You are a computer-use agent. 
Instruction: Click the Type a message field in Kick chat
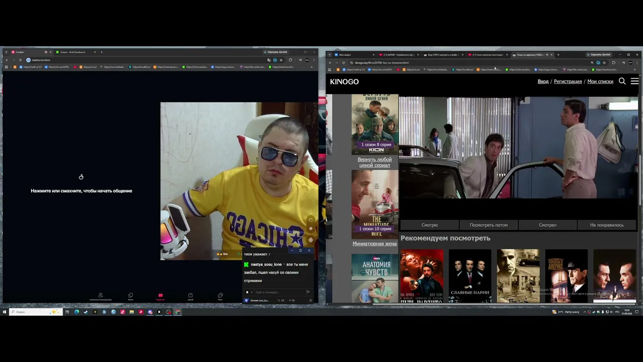point(279,292)
